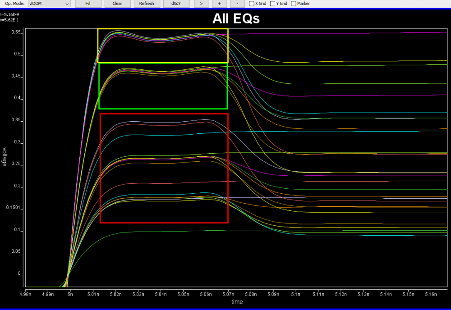The image size is (451, 310).
Task: Click the Clear button
Action: click(117, 4)
